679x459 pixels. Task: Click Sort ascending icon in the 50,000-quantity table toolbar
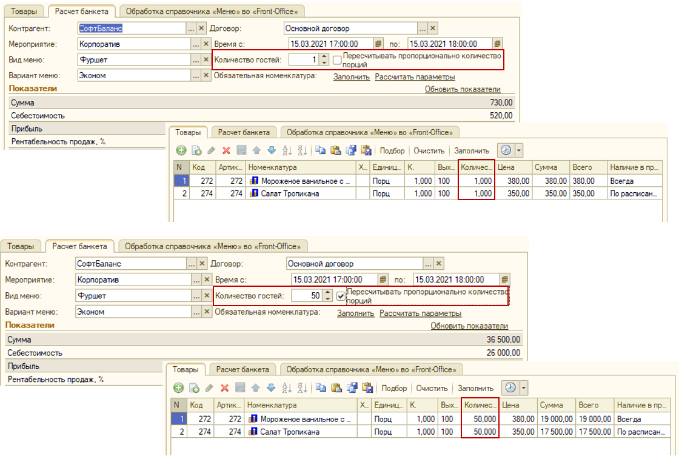coord(287,387)
